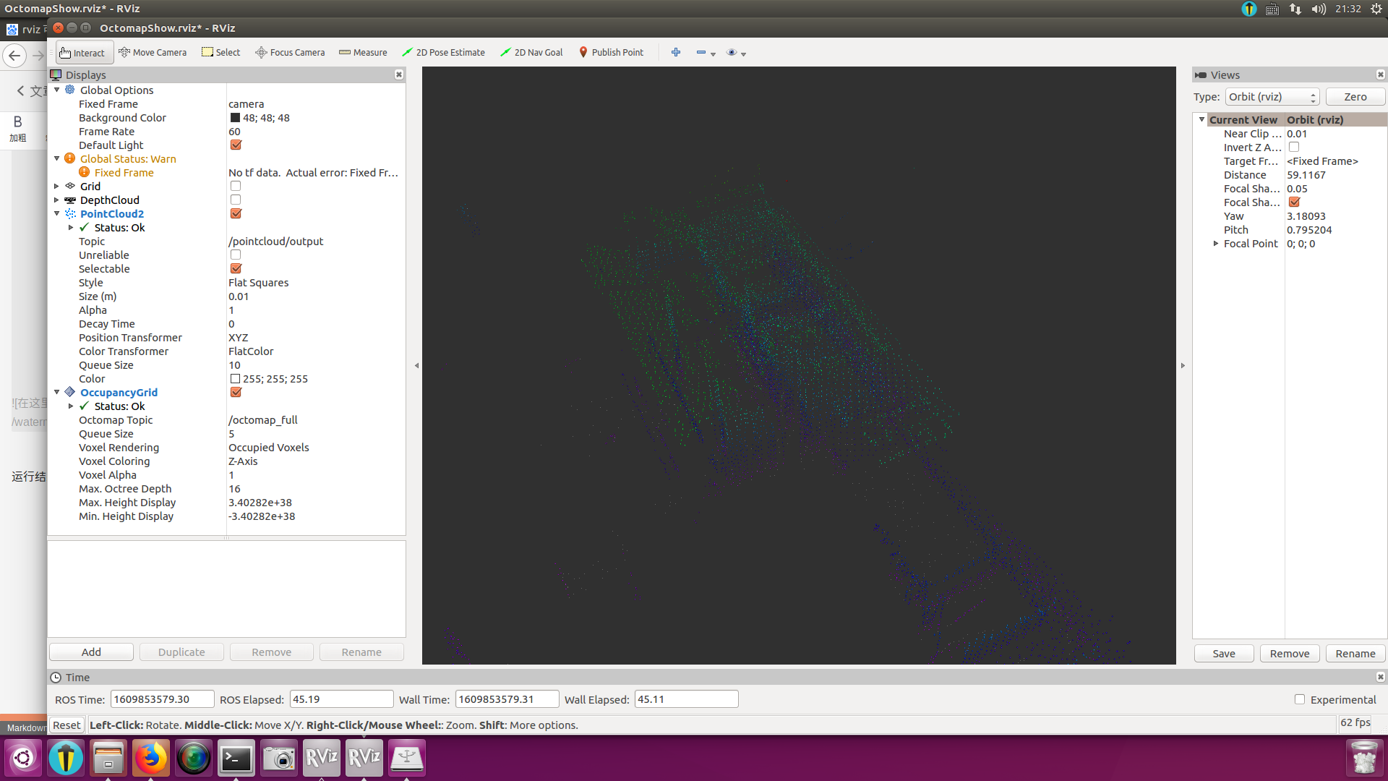The height and width of the screenshot is (781, 1388).
Task: Expand the Global Status Warn entry
Action: click(58, 158)
